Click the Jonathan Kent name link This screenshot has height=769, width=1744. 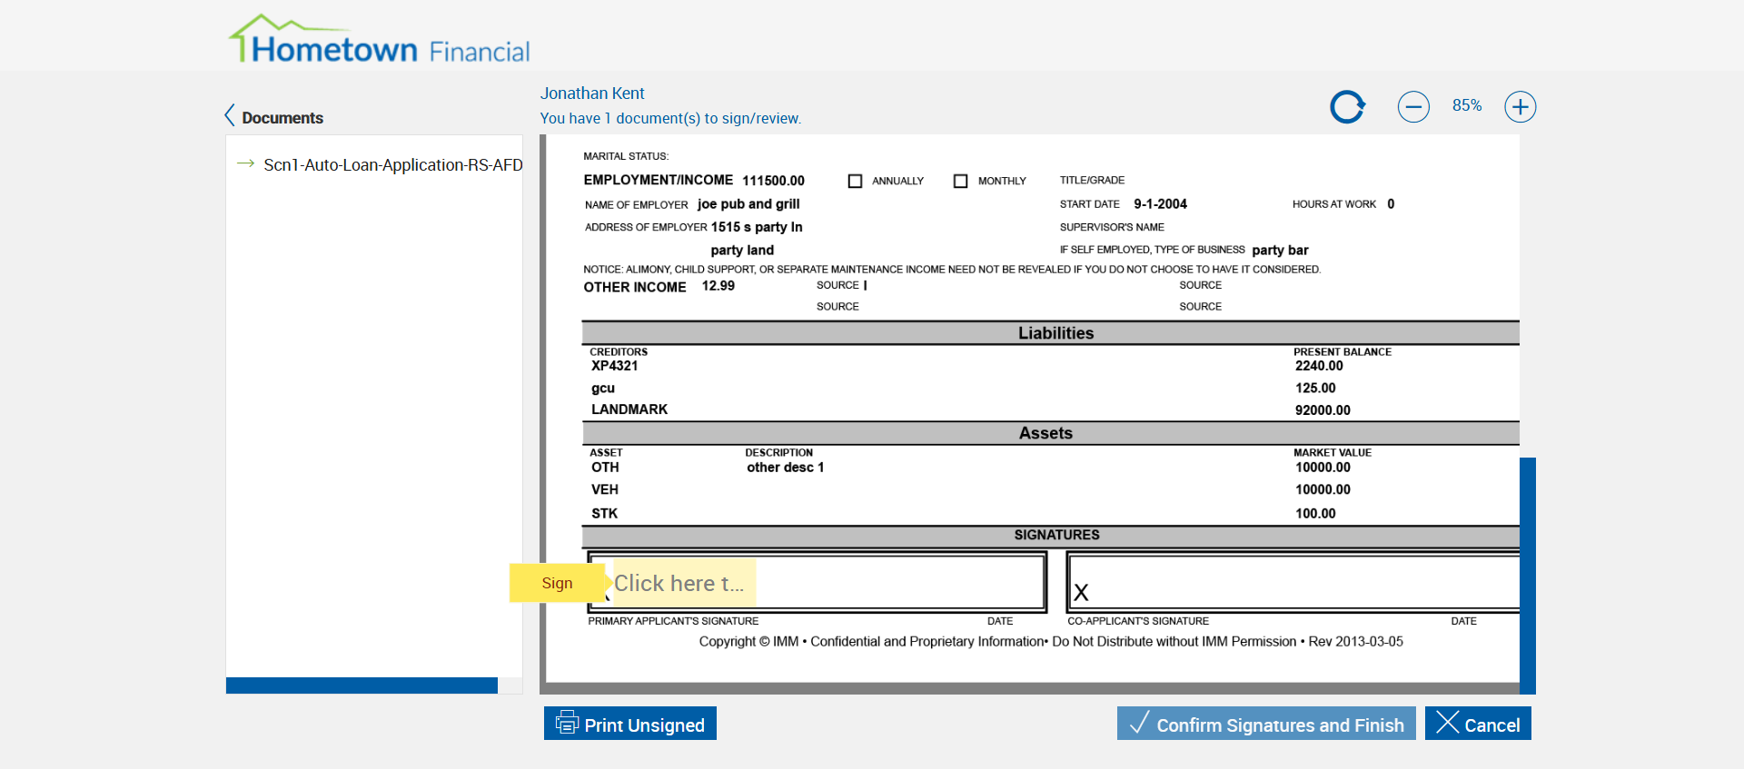(592, 94)
